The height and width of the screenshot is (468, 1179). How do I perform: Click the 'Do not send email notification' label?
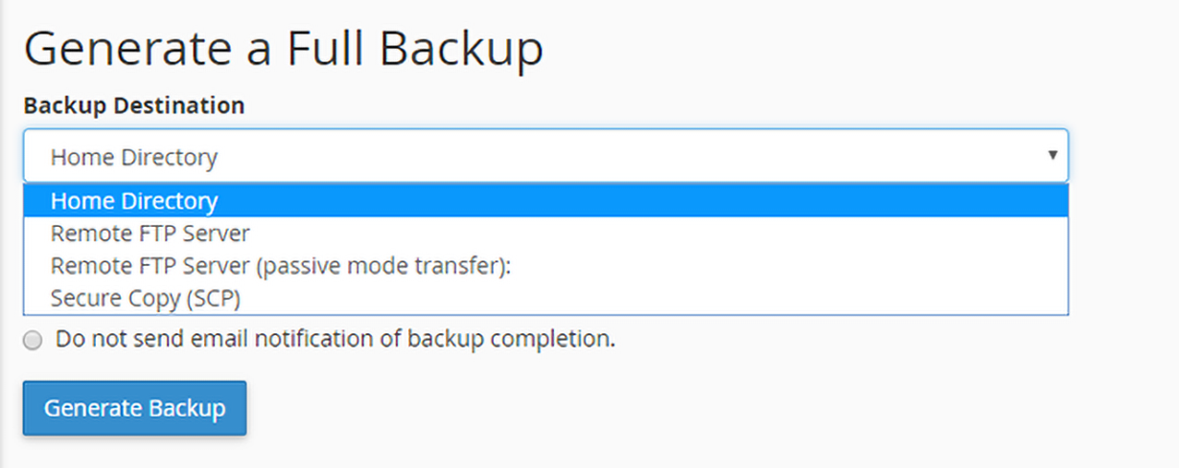point(335,339)
